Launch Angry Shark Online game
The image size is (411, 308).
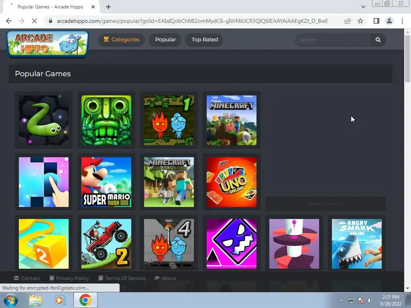pos(357,244)
